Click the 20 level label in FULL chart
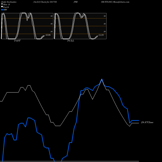This screenshot has height=162, width=162. (105, 31)
